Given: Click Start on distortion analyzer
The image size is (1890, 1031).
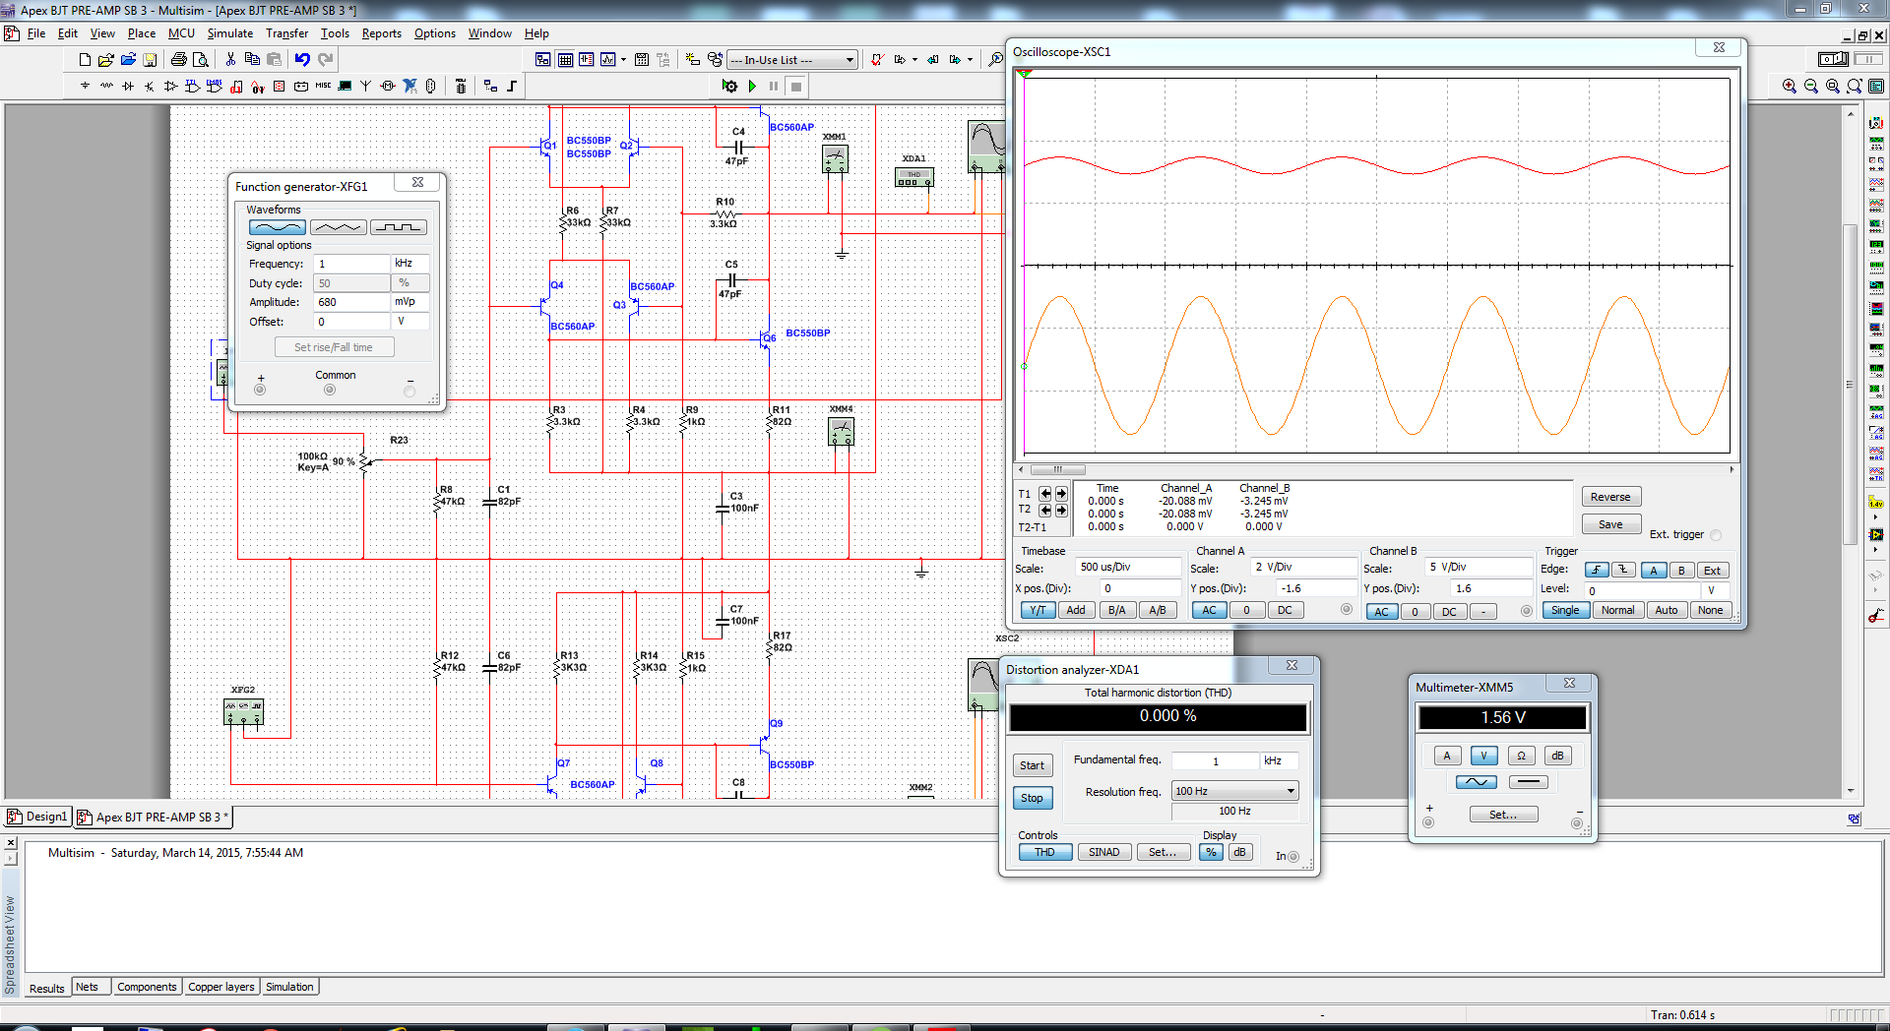Looking at the screenshot, I should (1032, 765).
